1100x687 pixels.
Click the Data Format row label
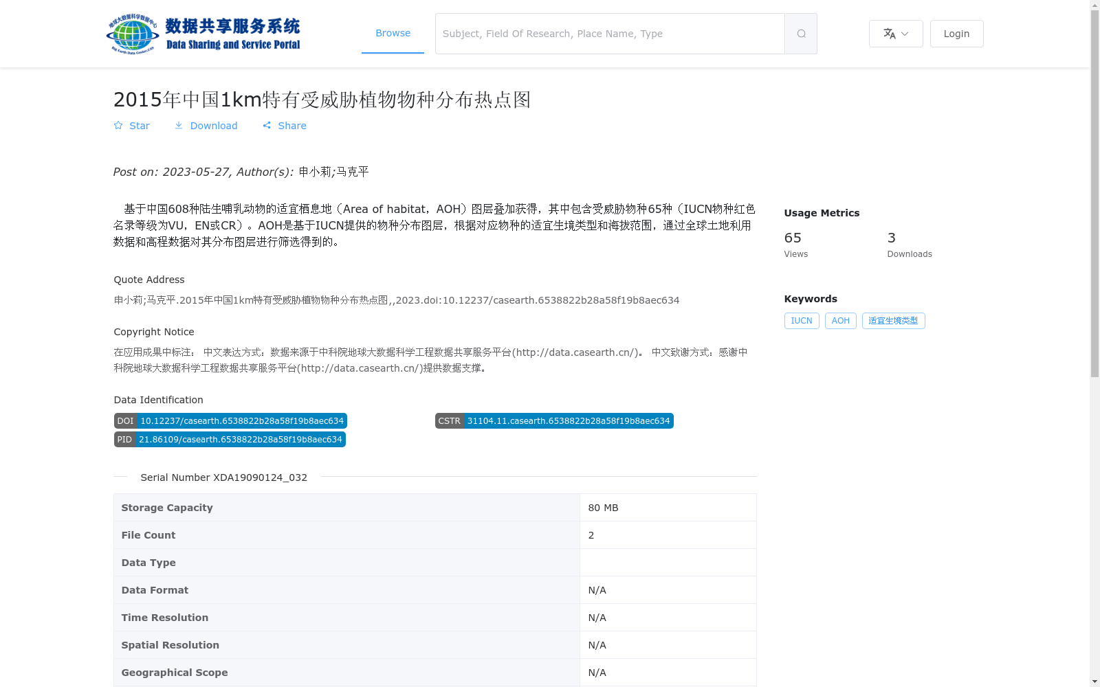(x=155, y=590)
